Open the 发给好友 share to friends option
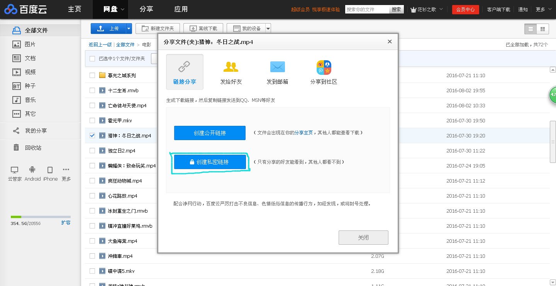 coord(231,72)
